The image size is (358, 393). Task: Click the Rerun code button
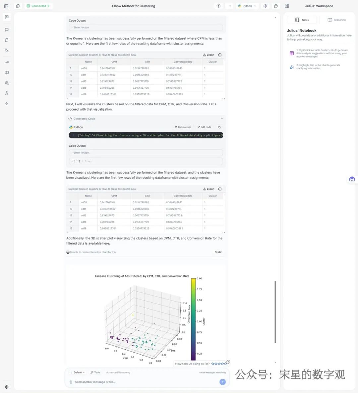coord(183,127)
